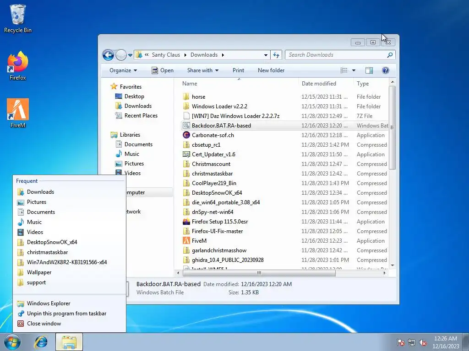
Task: Toggle the preview pane icon
Action: (369, 70)
